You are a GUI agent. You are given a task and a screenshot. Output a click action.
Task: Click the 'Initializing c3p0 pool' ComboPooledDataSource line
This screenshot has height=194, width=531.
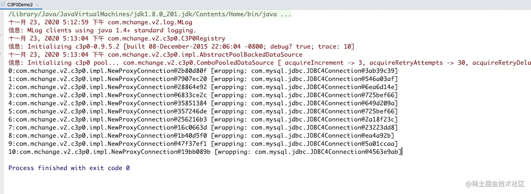pos(270,63)
